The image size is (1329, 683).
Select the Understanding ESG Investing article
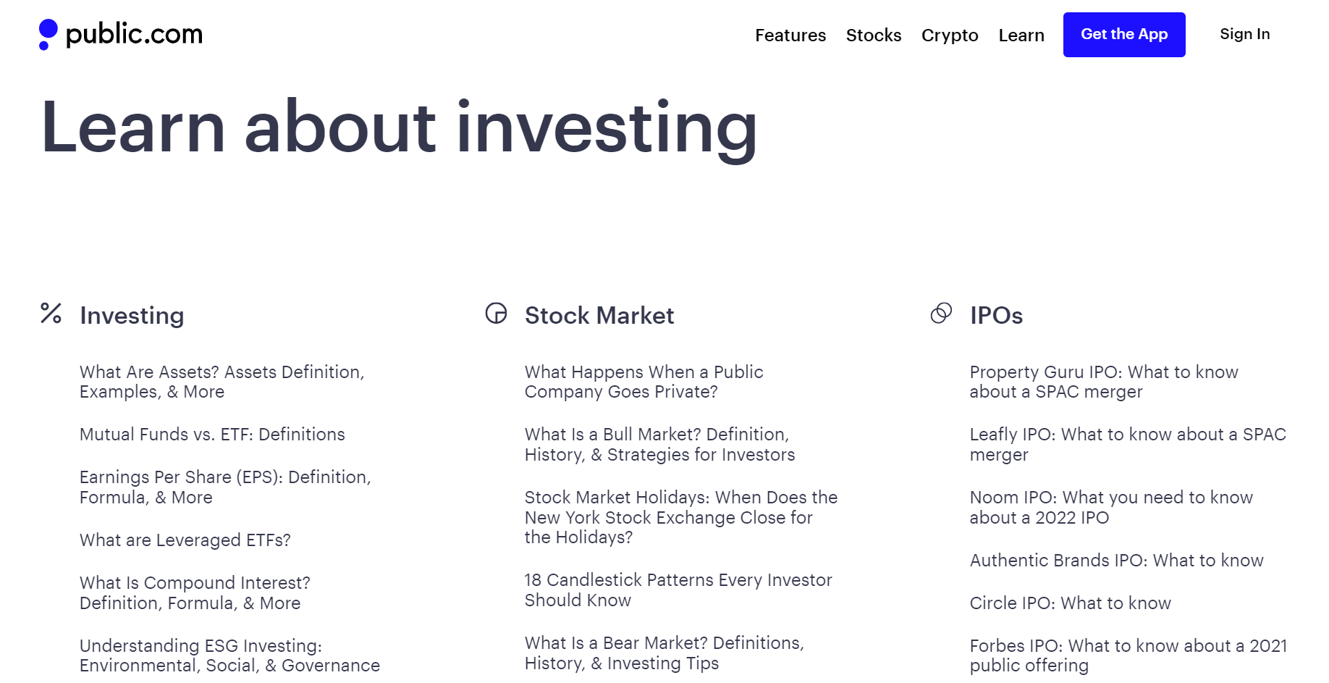(x=229, y=655)
